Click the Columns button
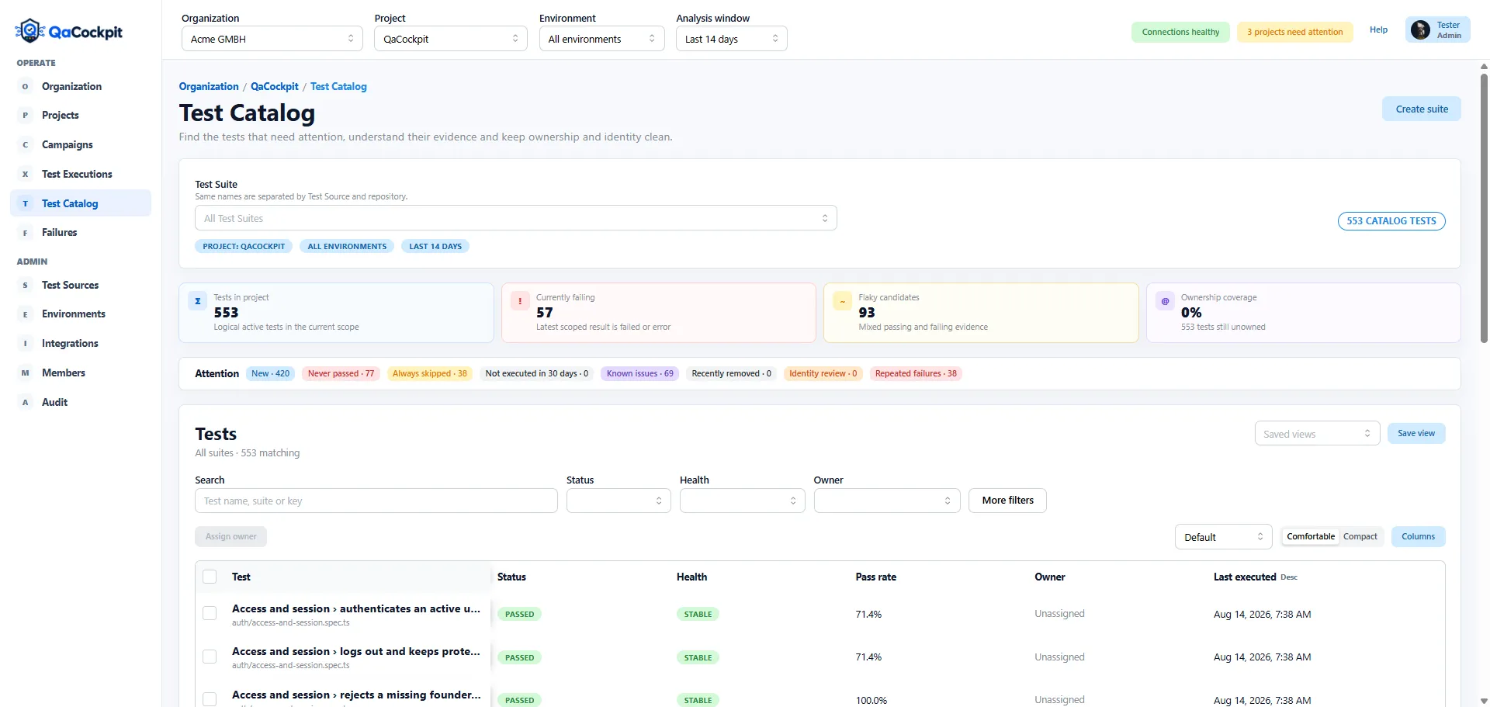The image size is (1490, 707). coord(1419,536)
